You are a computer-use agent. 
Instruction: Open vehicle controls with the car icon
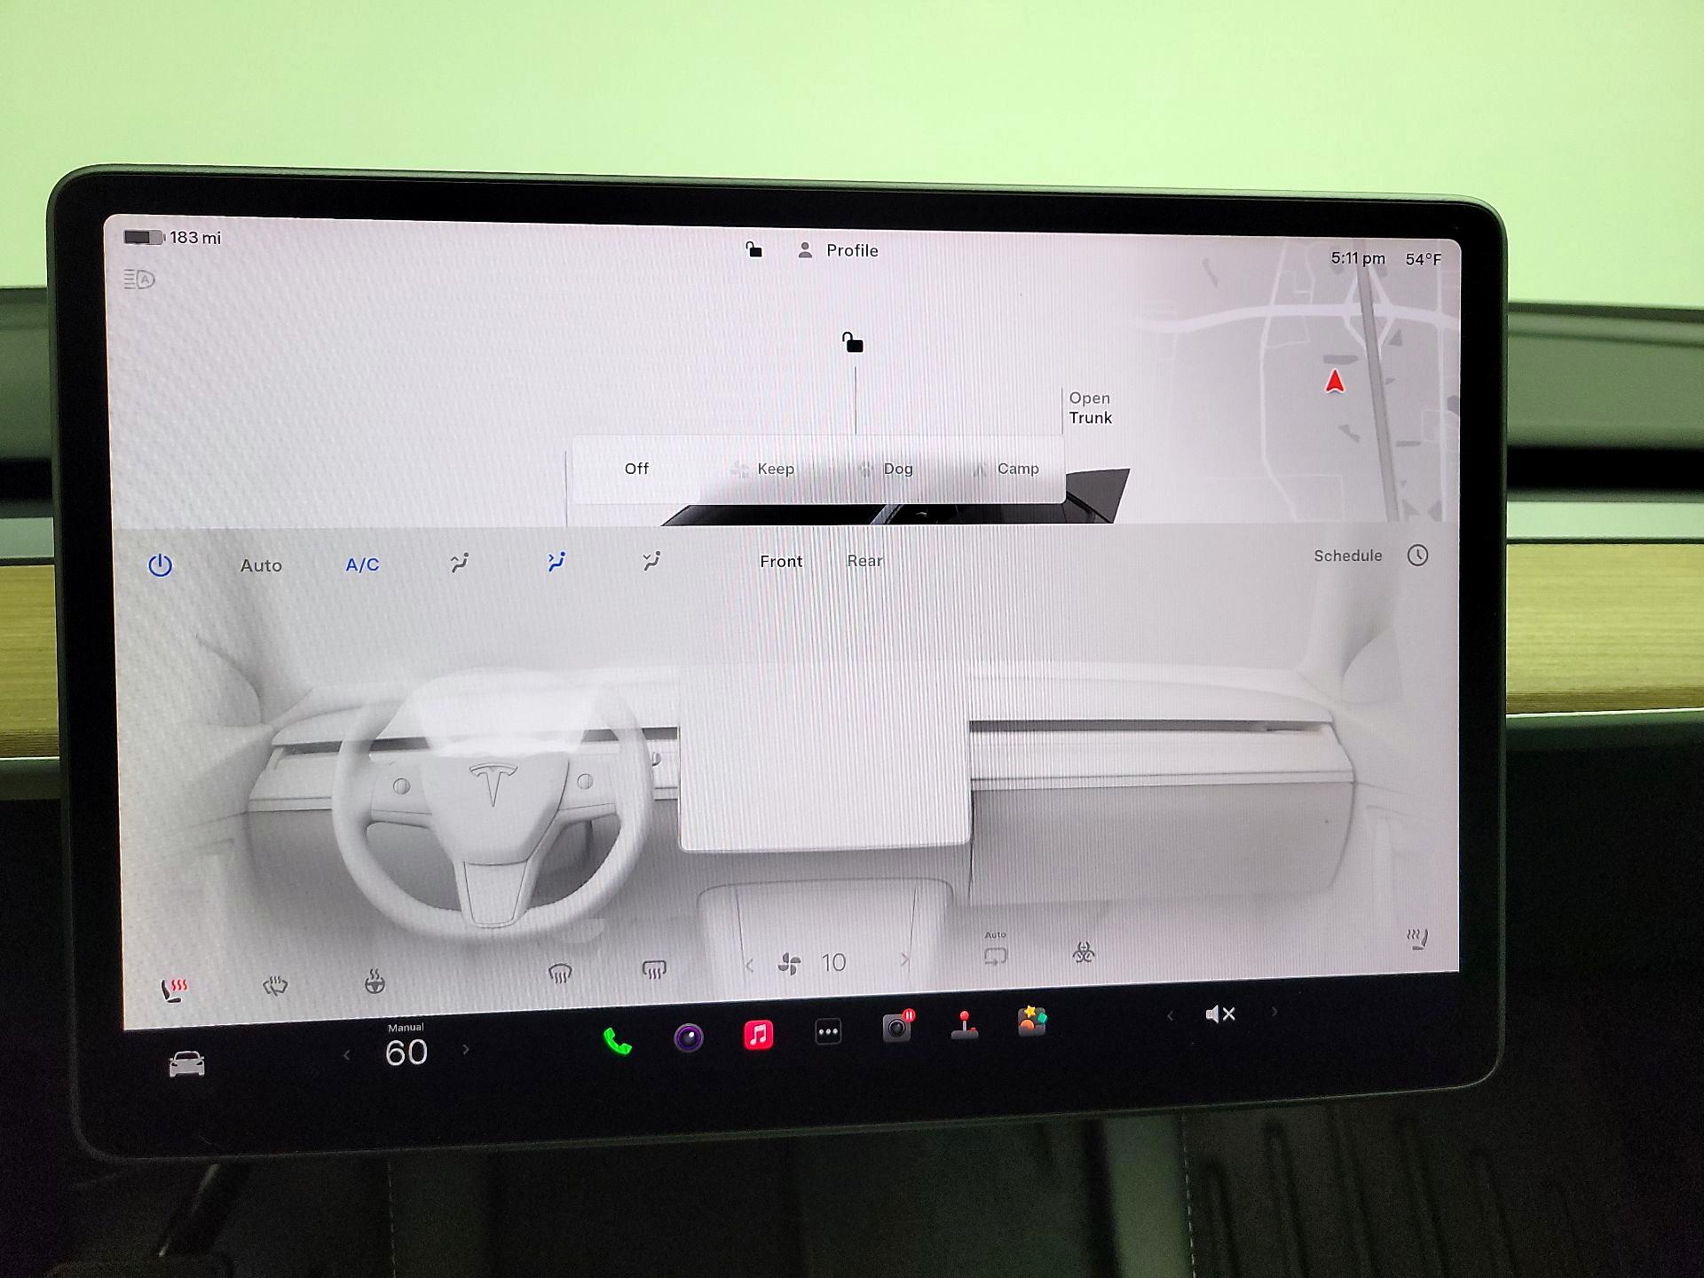186,1064
